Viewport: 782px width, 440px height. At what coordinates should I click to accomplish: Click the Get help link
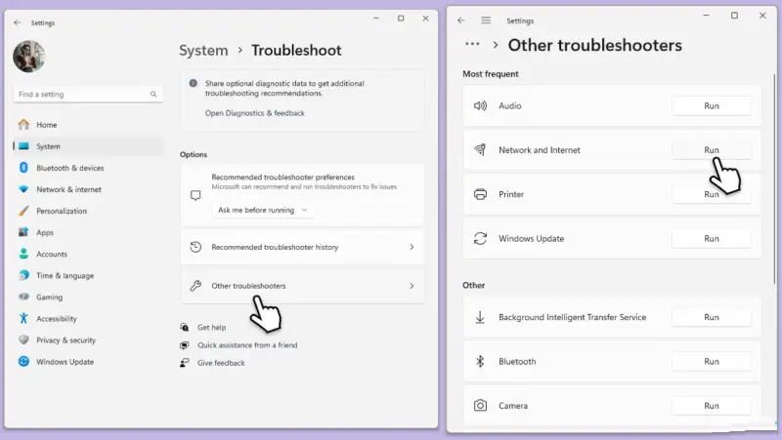(x=211, y=328)
